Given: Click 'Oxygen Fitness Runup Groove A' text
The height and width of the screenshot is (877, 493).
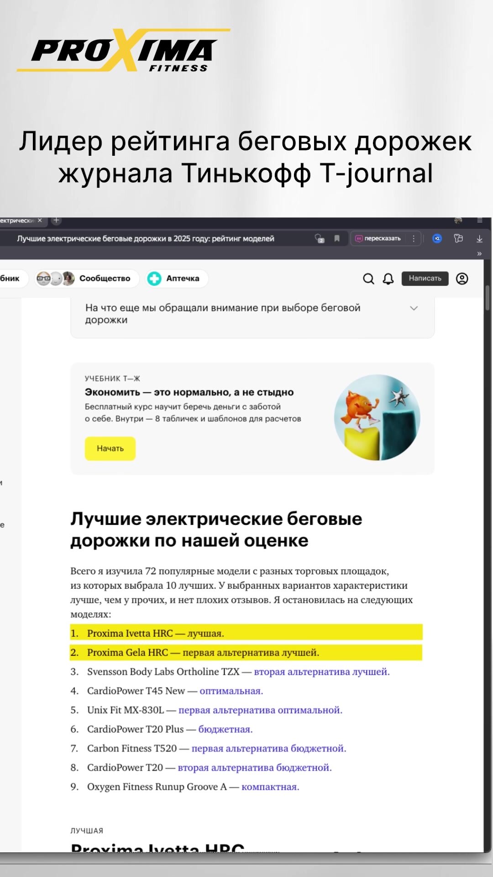Looking at the screenshot, I should 157,787.
